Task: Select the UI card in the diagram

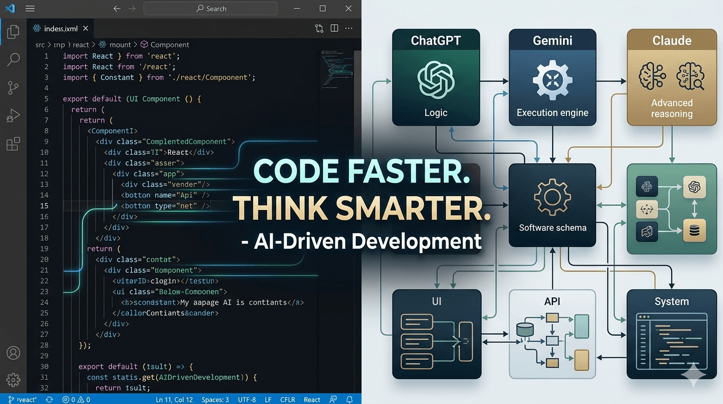Action: [437, 334]
